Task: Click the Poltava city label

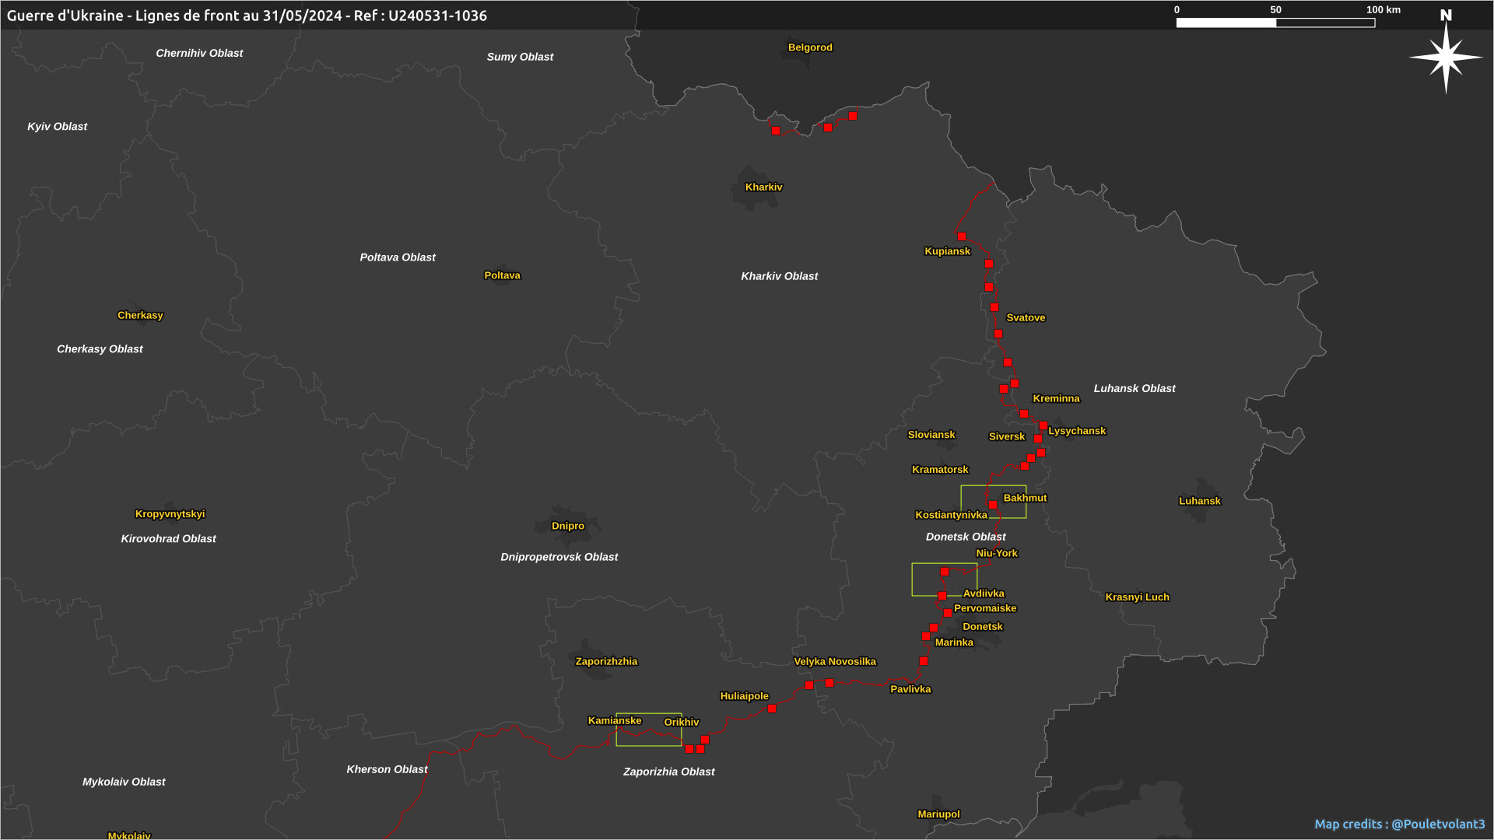Action: point(502,275)
